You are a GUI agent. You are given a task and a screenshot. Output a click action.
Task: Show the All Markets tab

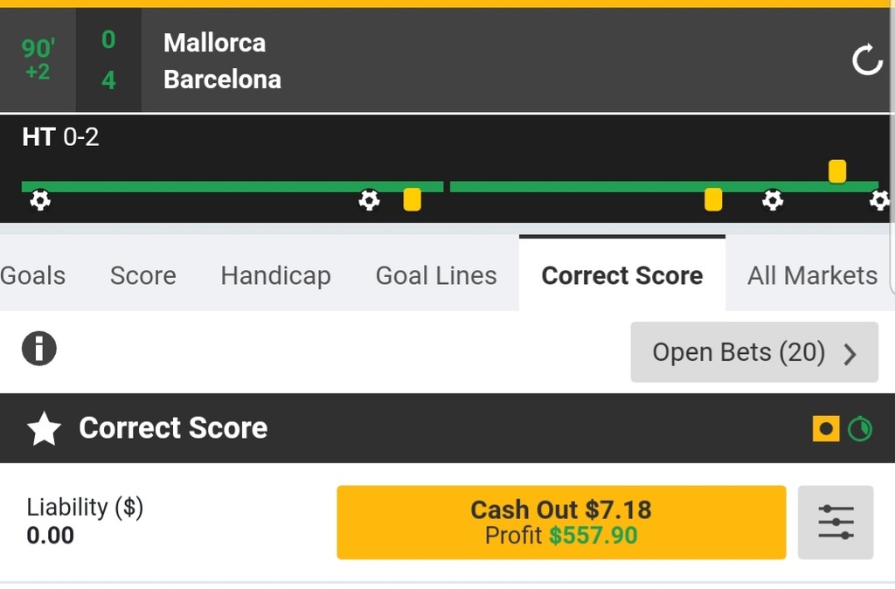coord(812,275)
